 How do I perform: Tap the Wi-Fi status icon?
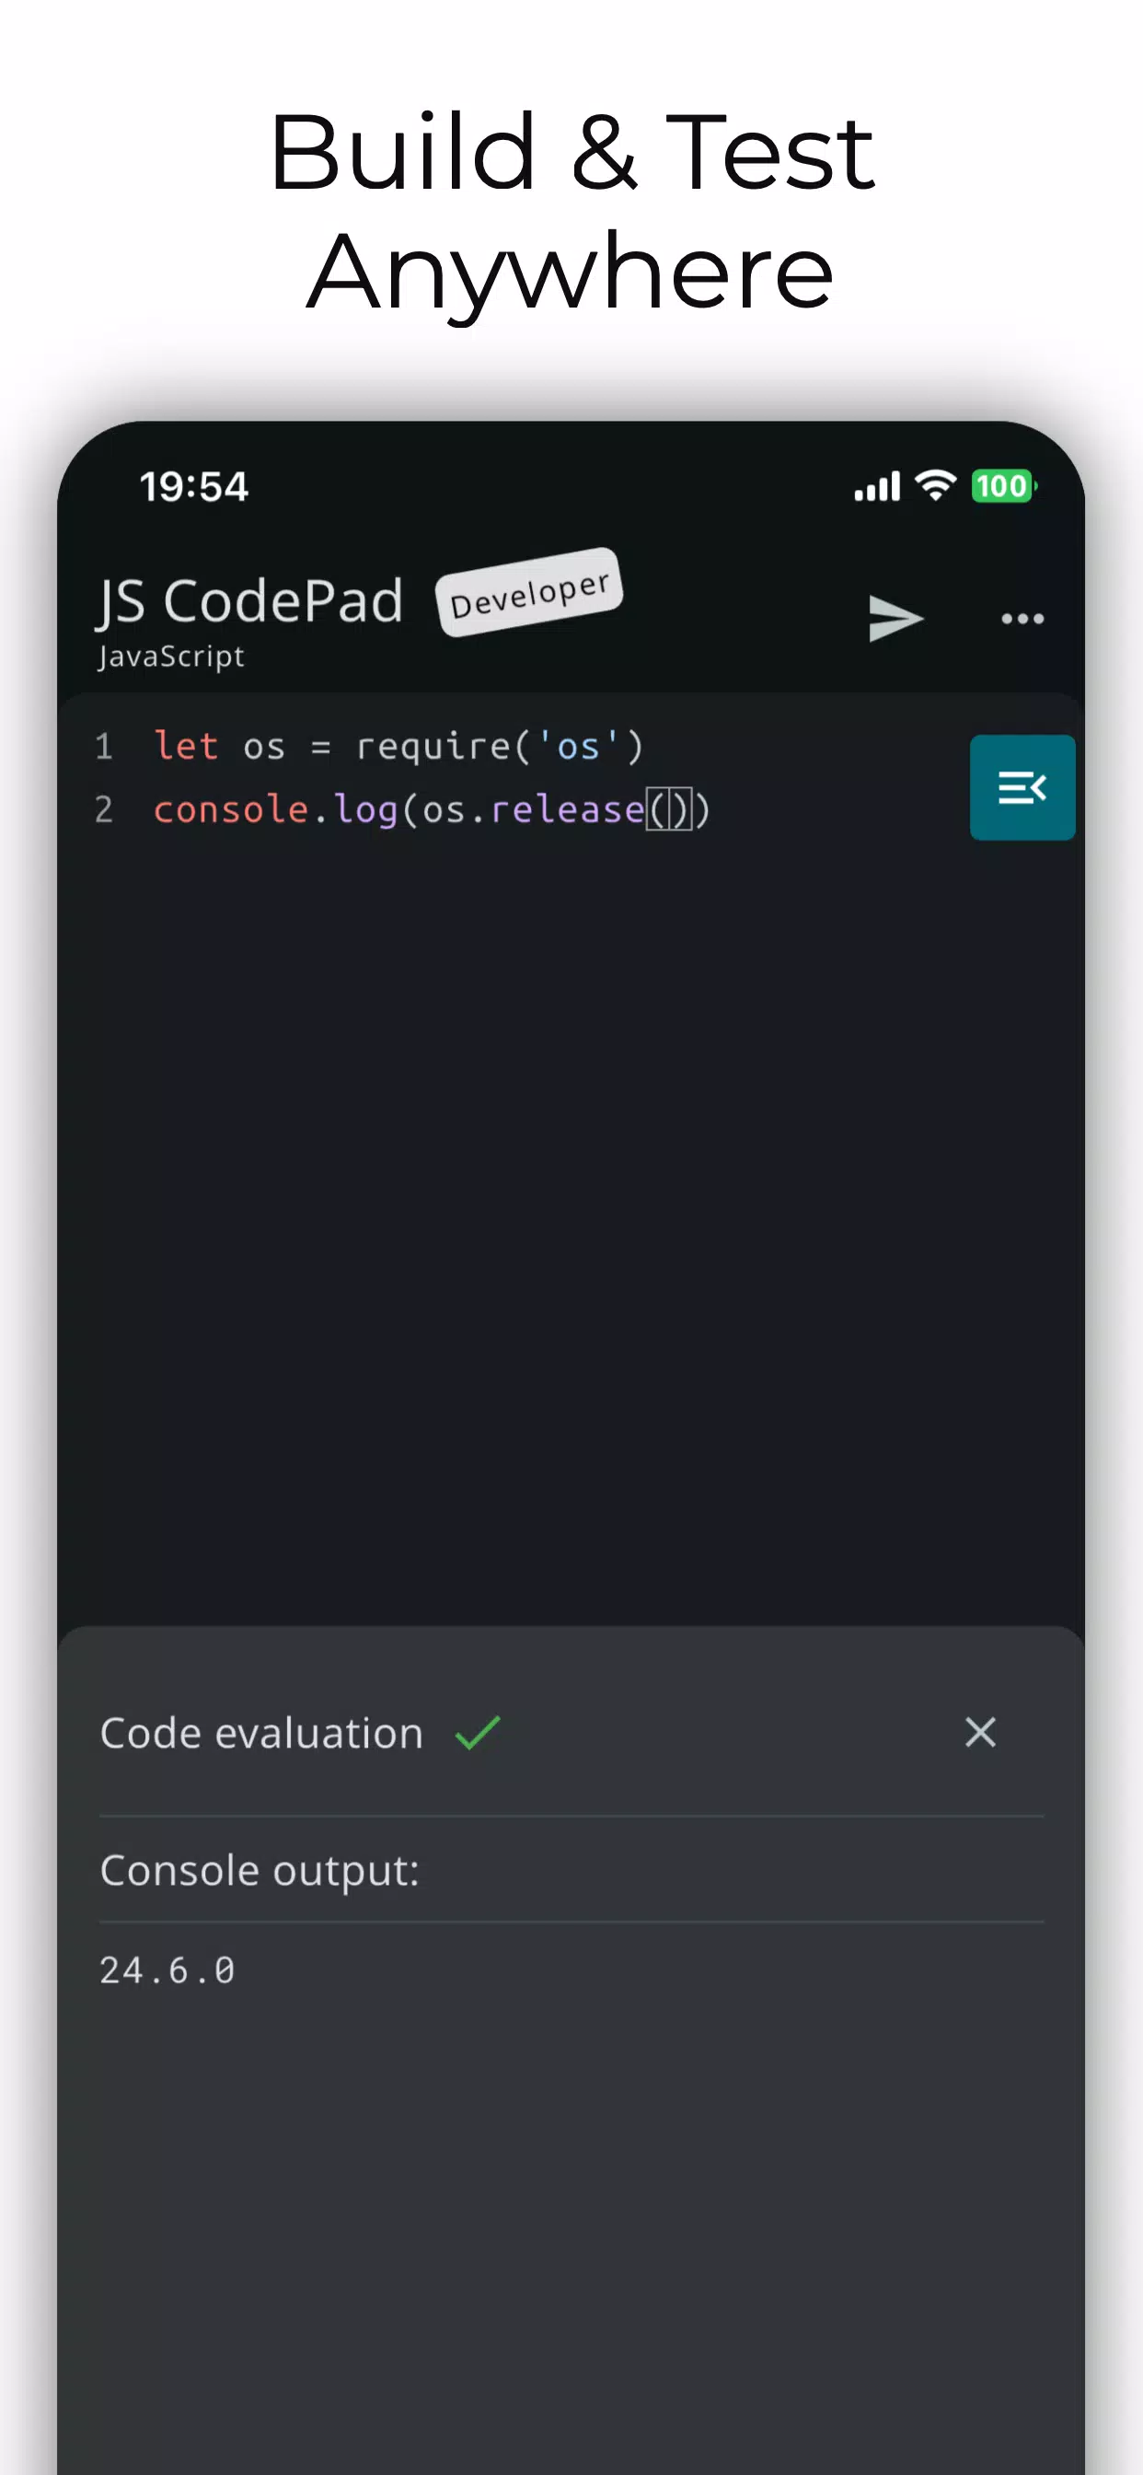coord(936,485)
